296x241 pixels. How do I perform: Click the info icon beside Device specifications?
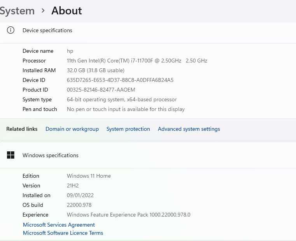(x=11, y=30)
